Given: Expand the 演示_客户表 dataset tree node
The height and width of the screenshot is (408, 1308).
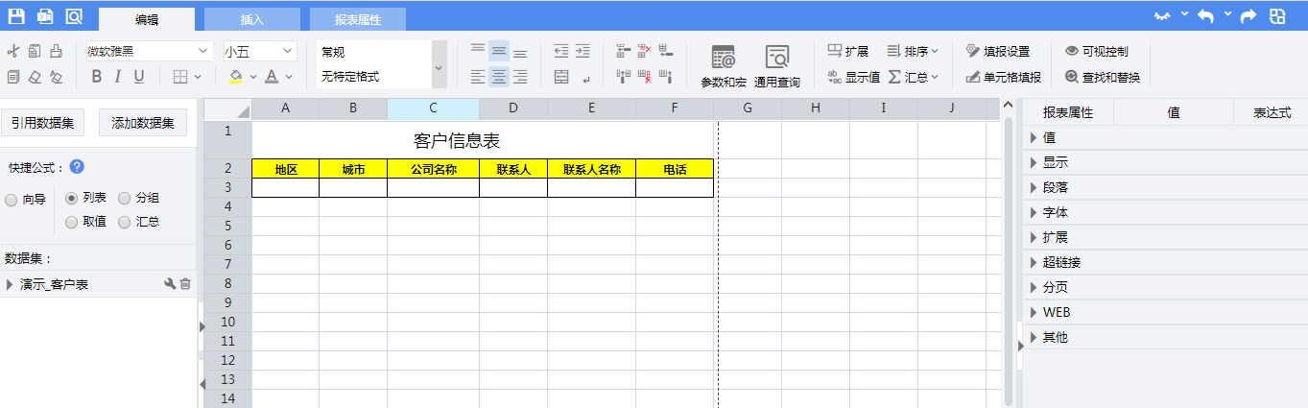Looking at the screenshot, I should [11, 284].
